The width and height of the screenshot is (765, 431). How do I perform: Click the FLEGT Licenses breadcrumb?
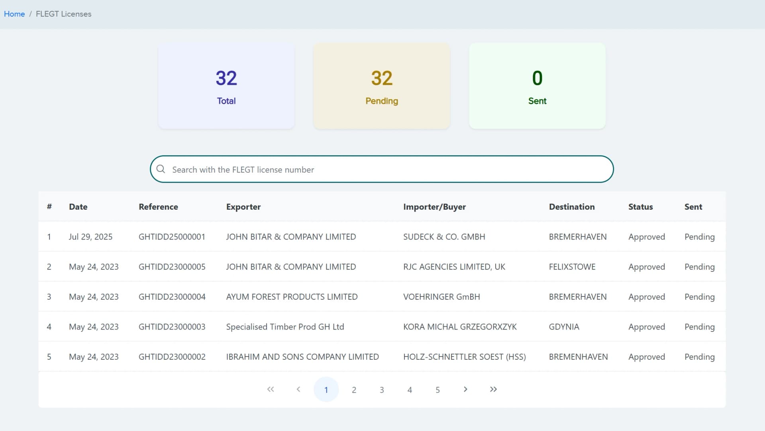63,14
